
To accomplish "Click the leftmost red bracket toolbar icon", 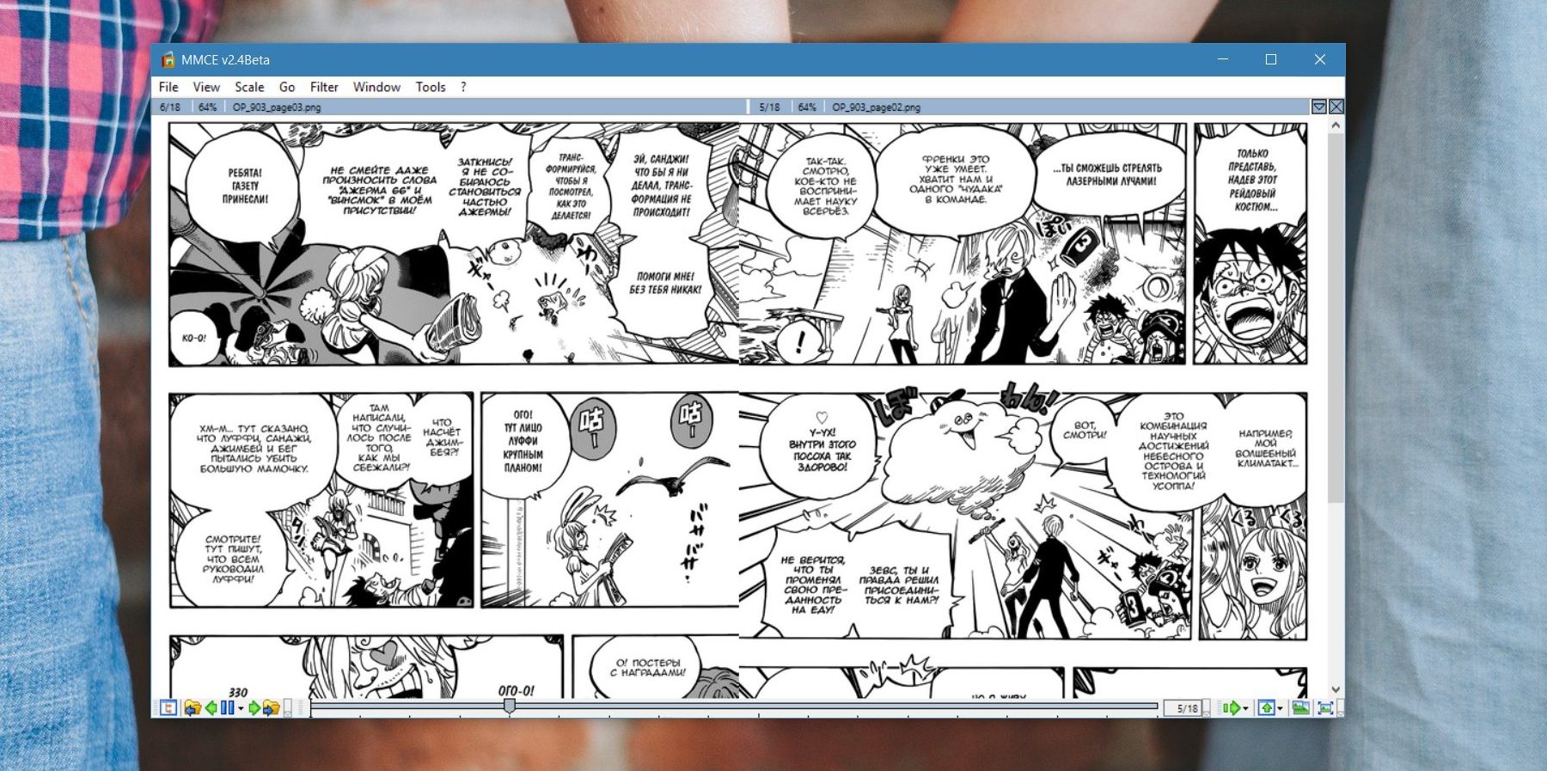I will tap(168, 707).
